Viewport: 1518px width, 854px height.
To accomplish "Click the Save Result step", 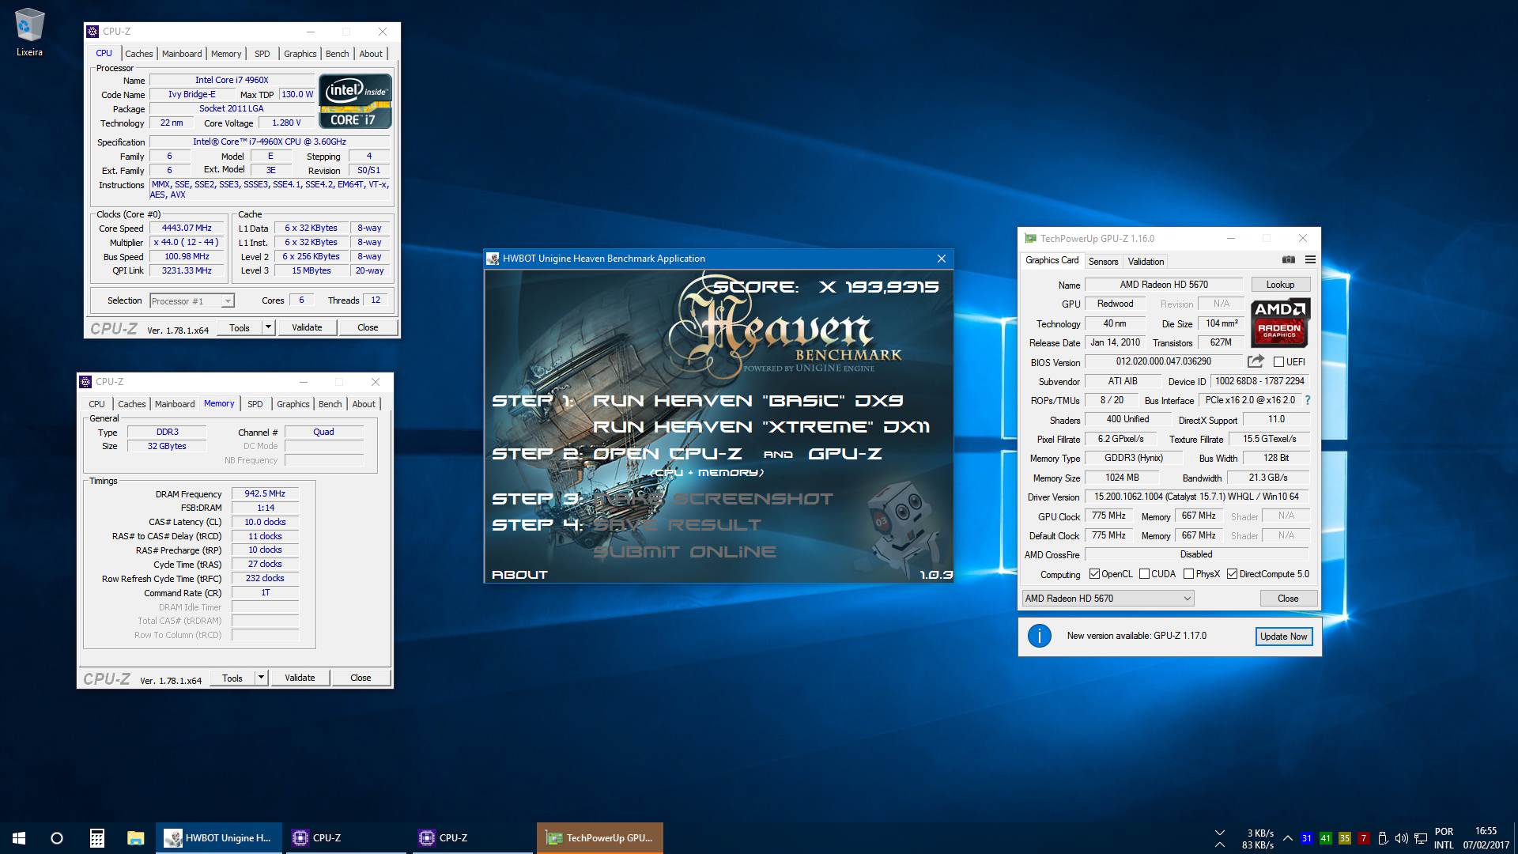I will [678, 525].
